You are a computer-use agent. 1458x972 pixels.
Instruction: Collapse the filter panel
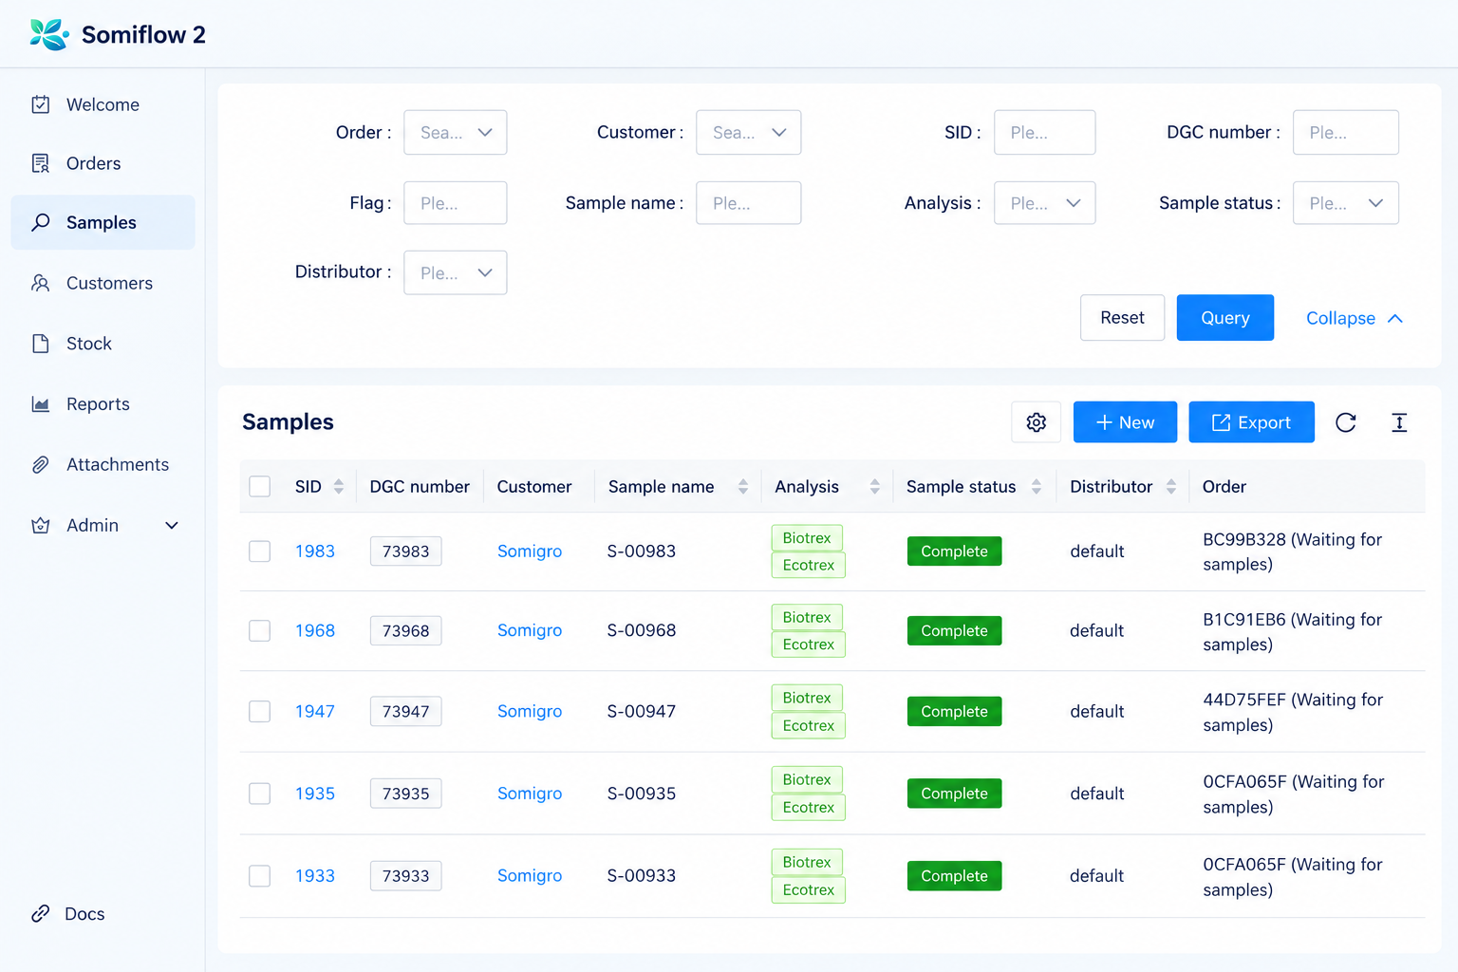tap(1354, 319)
